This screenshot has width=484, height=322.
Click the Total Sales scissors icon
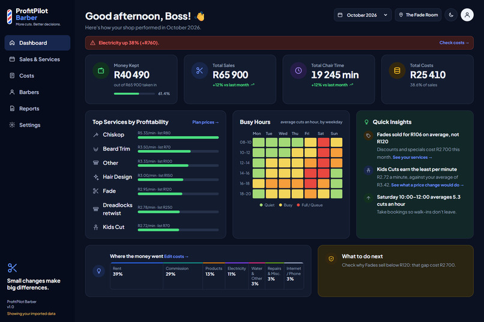point(200,71)
